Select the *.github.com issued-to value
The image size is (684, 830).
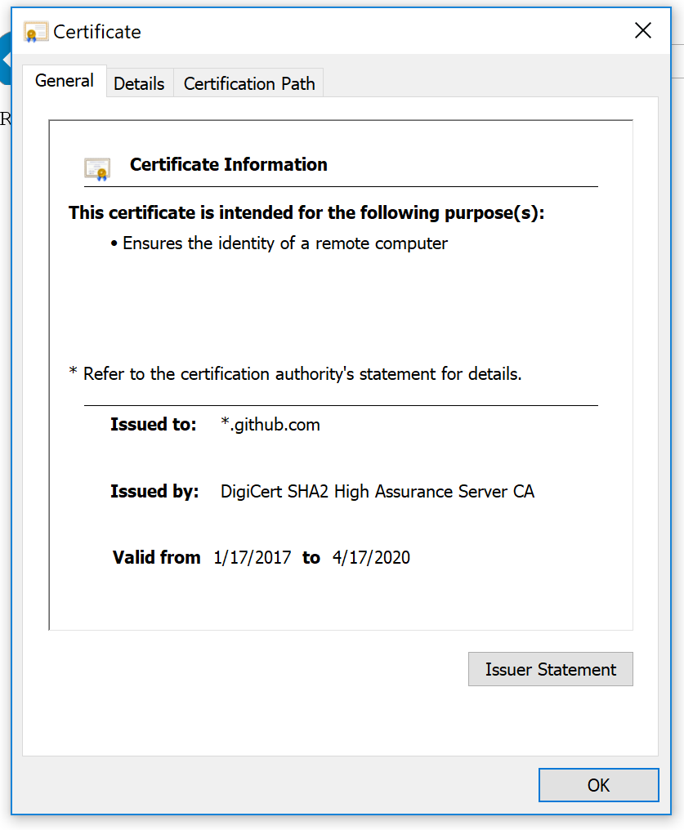click(270, 424)
